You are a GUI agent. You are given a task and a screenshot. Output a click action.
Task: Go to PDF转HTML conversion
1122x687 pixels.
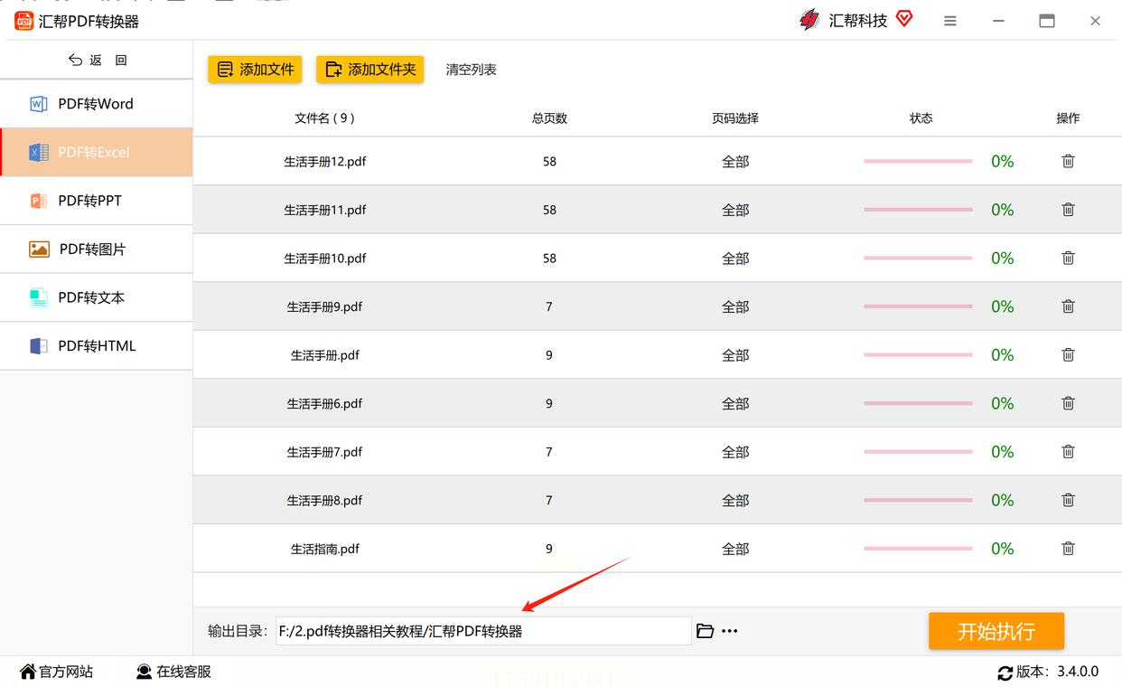tap(97, 346)
